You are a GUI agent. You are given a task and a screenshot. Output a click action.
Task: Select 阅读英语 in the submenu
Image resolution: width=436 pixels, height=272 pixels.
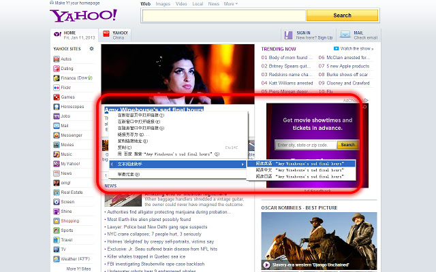tap(300, 164)
